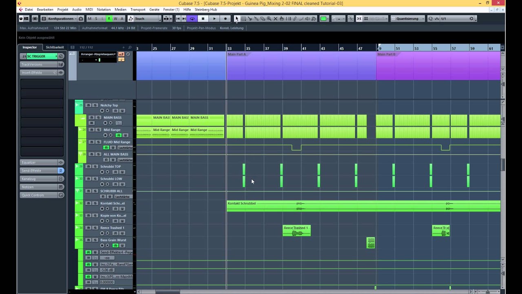
Task: Toggle Read automation on Mid Range track
Action: tap(119, 135)
